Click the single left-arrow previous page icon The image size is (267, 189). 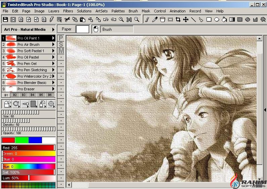point(29,19)
